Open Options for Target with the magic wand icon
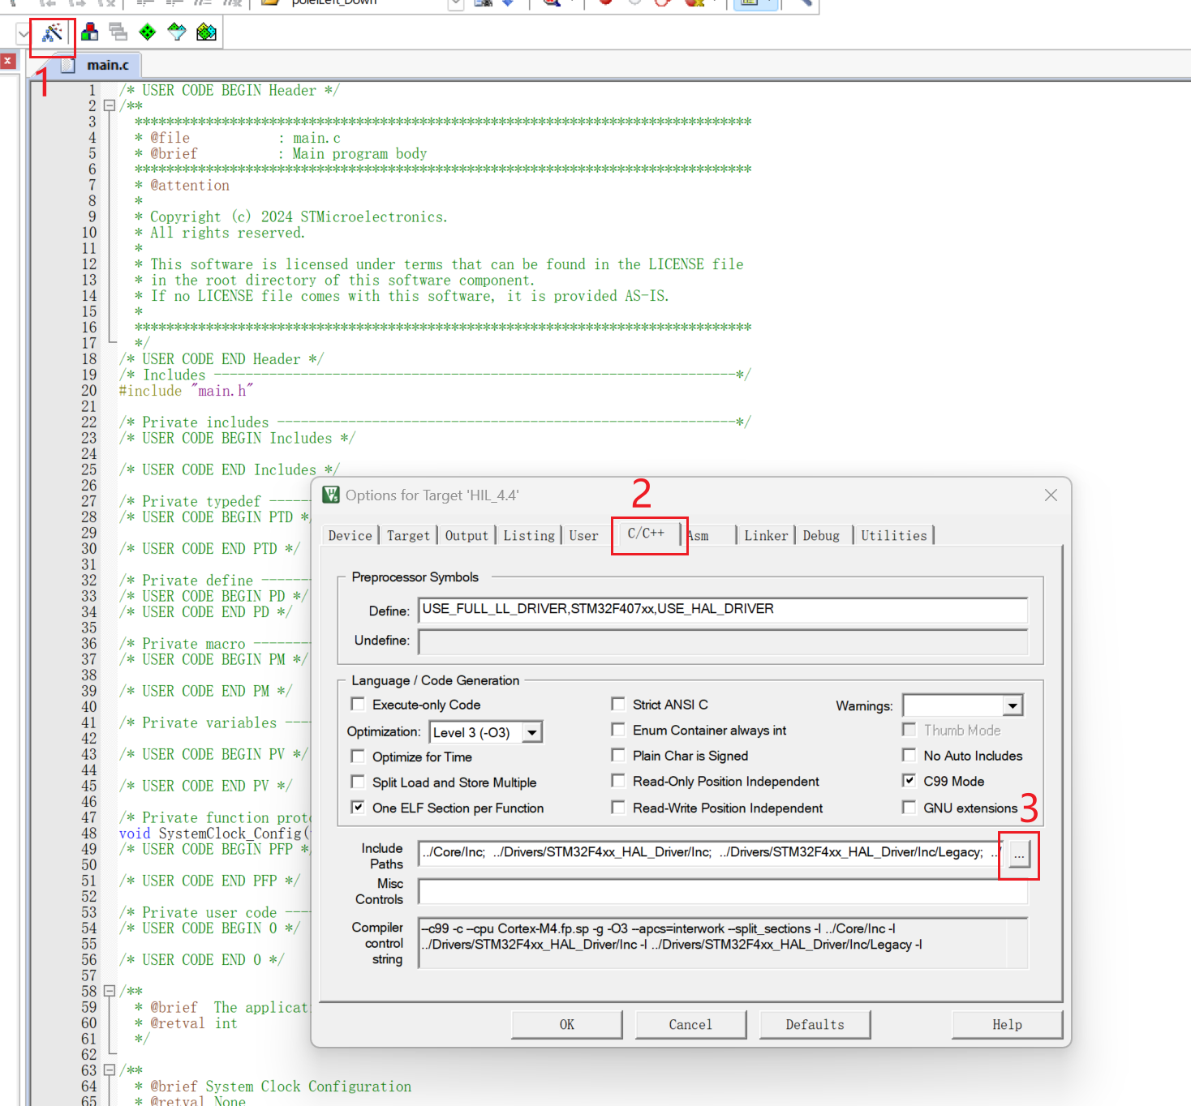 51,34
